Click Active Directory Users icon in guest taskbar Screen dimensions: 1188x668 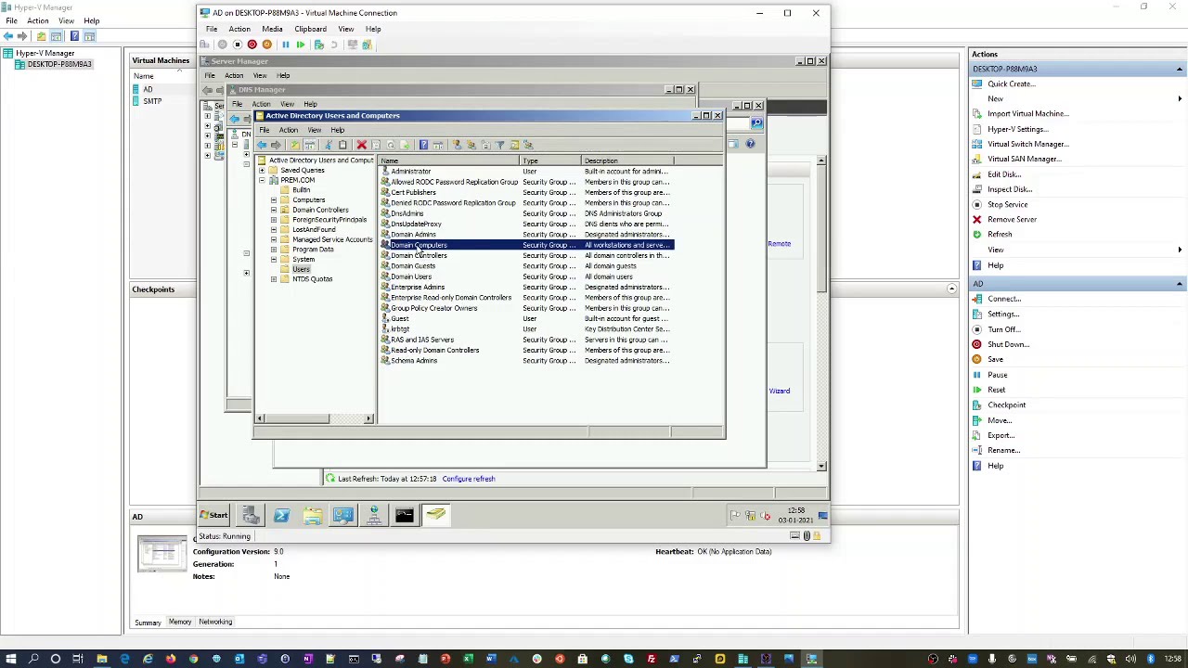click(x=435, y=515)
